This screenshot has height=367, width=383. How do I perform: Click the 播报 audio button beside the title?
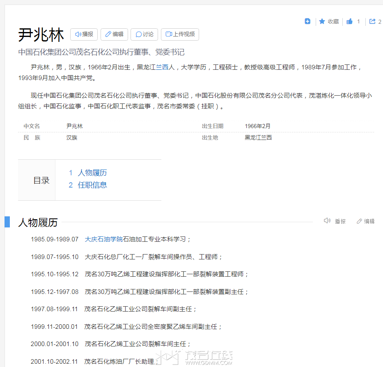(x=84, y=34)
